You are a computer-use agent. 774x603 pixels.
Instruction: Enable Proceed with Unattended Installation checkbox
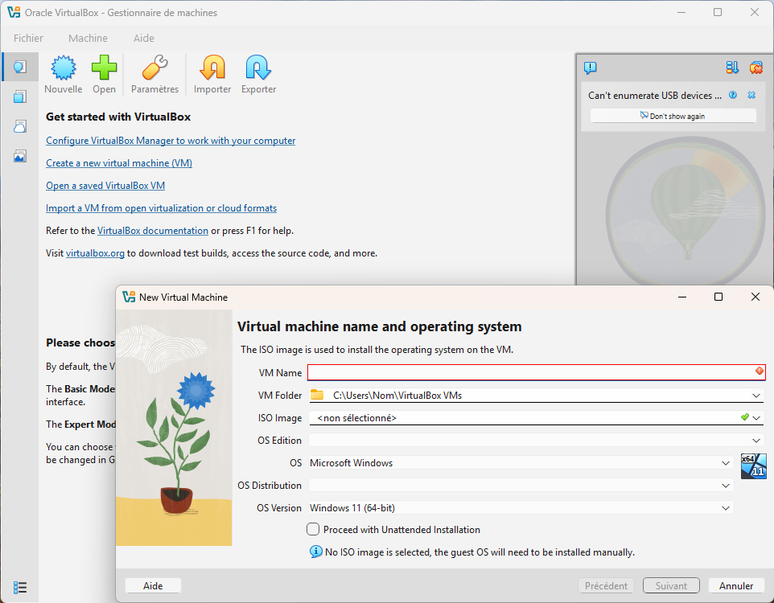tap(313, 530)
